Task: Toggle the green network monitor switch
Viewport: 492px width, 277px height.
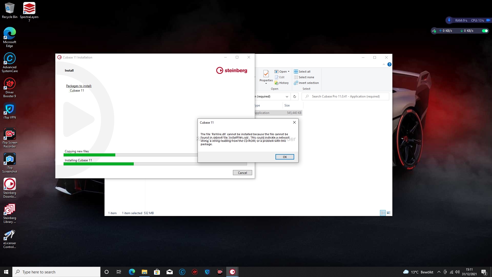Action: [485, 31]
